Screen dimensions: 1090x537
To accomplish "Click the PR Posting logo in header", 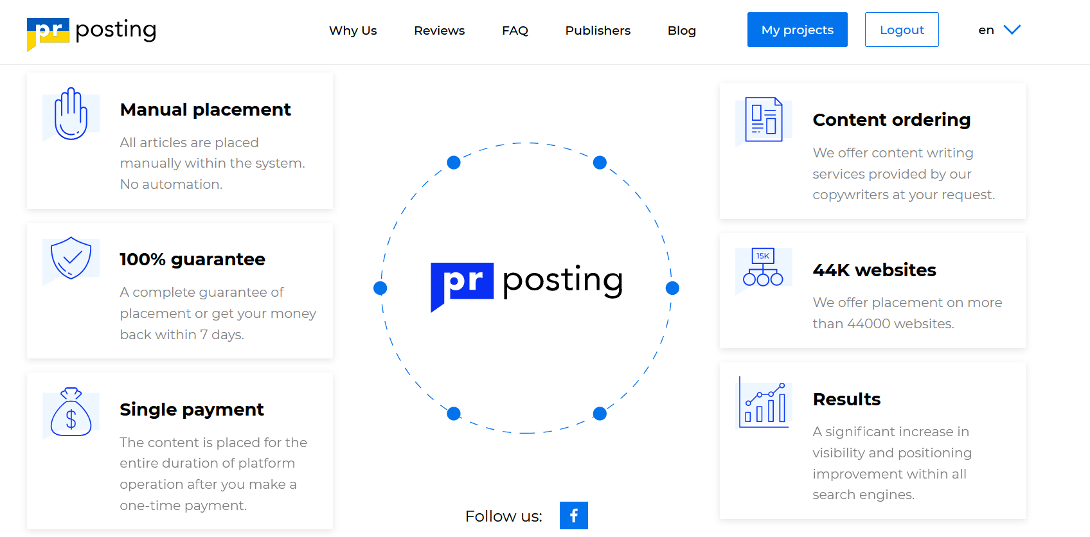I will click(x=91, y=33).
